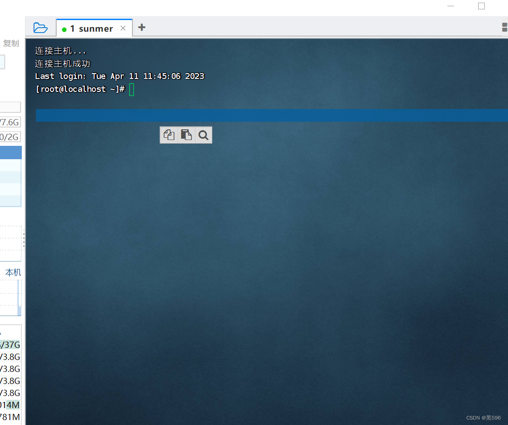508x425 pixels.
Task: Open the folder icon in tab bar
Action: [41, 28]
